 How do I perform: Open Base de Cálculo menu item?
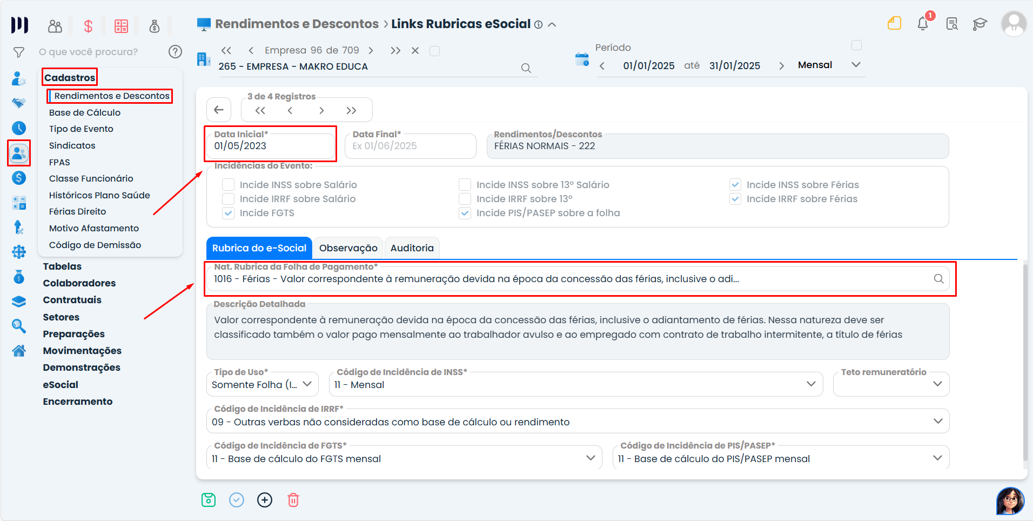[85, 112]
